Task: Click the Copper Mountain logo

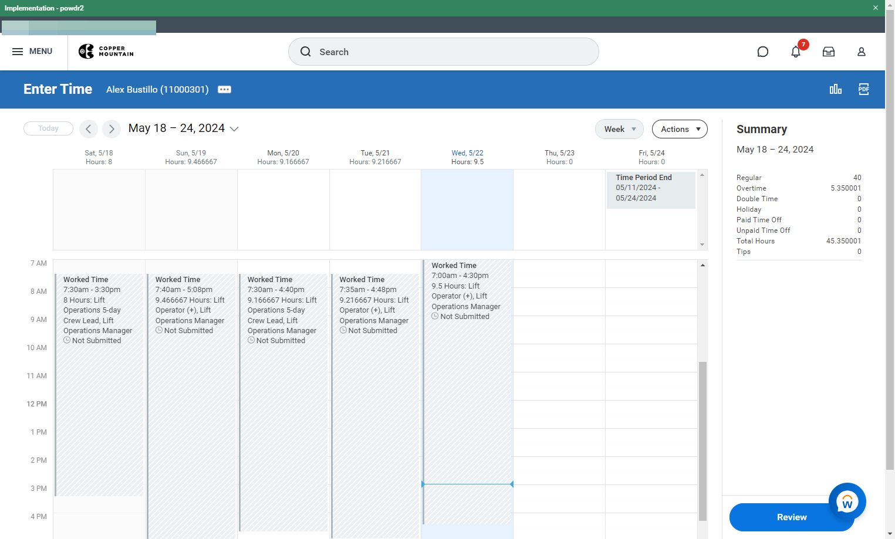Action: click(106, 52)
